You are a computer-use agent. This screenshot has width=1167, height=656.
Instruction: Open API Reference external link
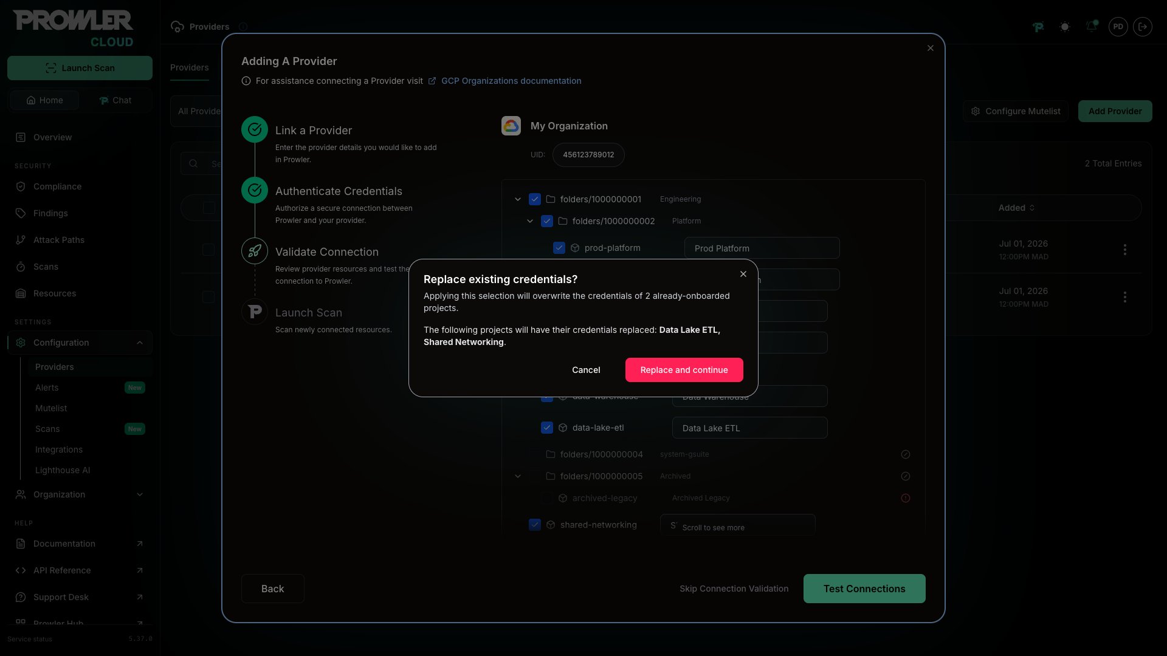(x=80, y=570)
